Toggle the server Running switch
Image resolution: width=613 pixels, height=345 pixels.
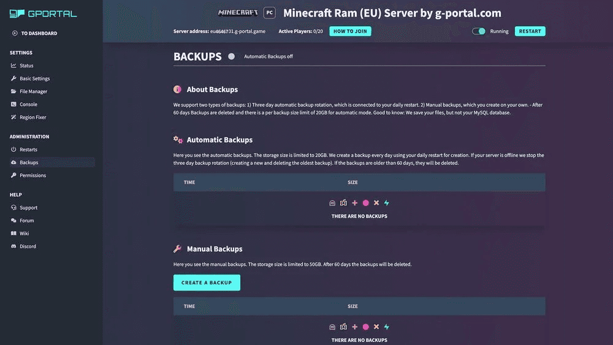coord(479,31)
